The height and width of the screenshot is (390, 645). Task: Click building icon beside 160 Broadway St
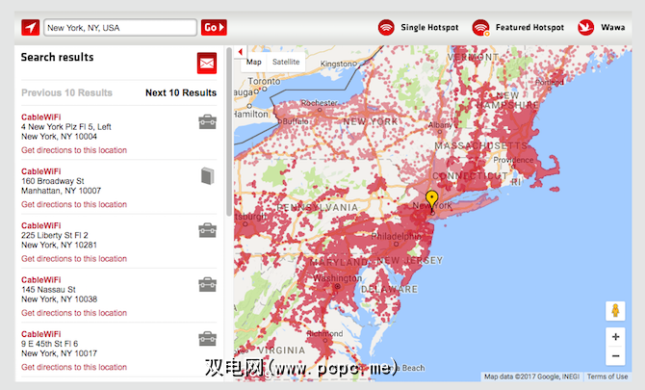pos(208,176)
